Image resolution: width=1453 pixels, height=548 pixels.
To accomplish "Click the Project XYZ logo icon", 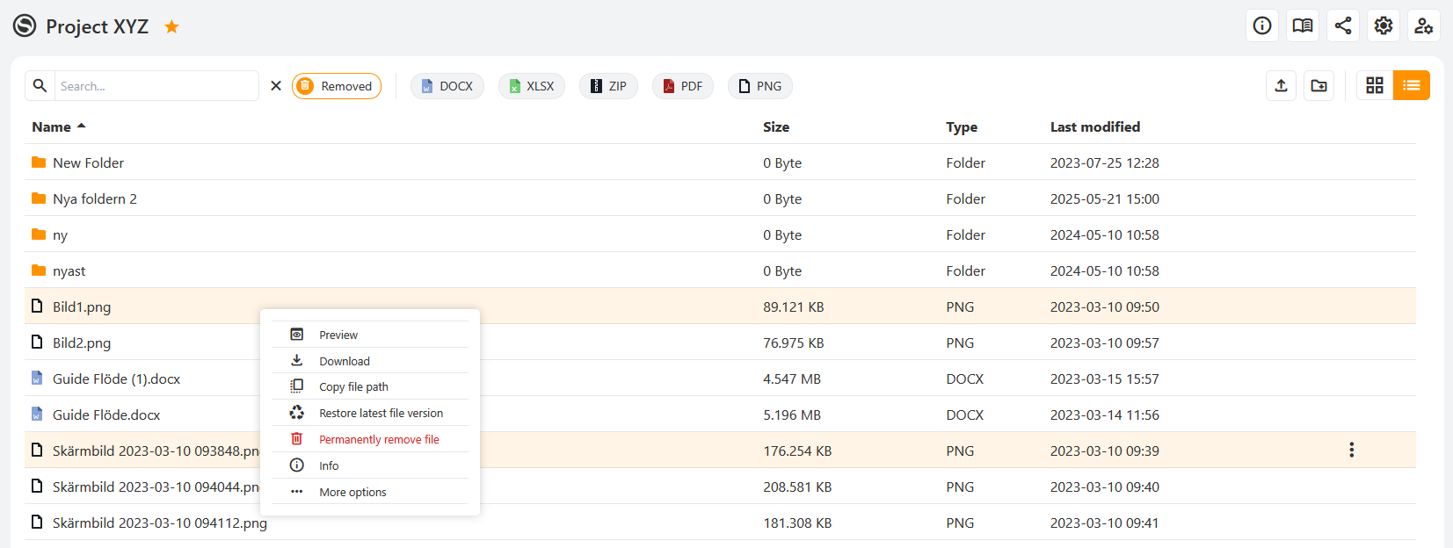I will pos(25,26).
